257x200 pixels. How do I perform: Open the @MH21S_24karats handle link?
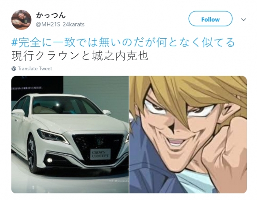(x=60, y=25)
